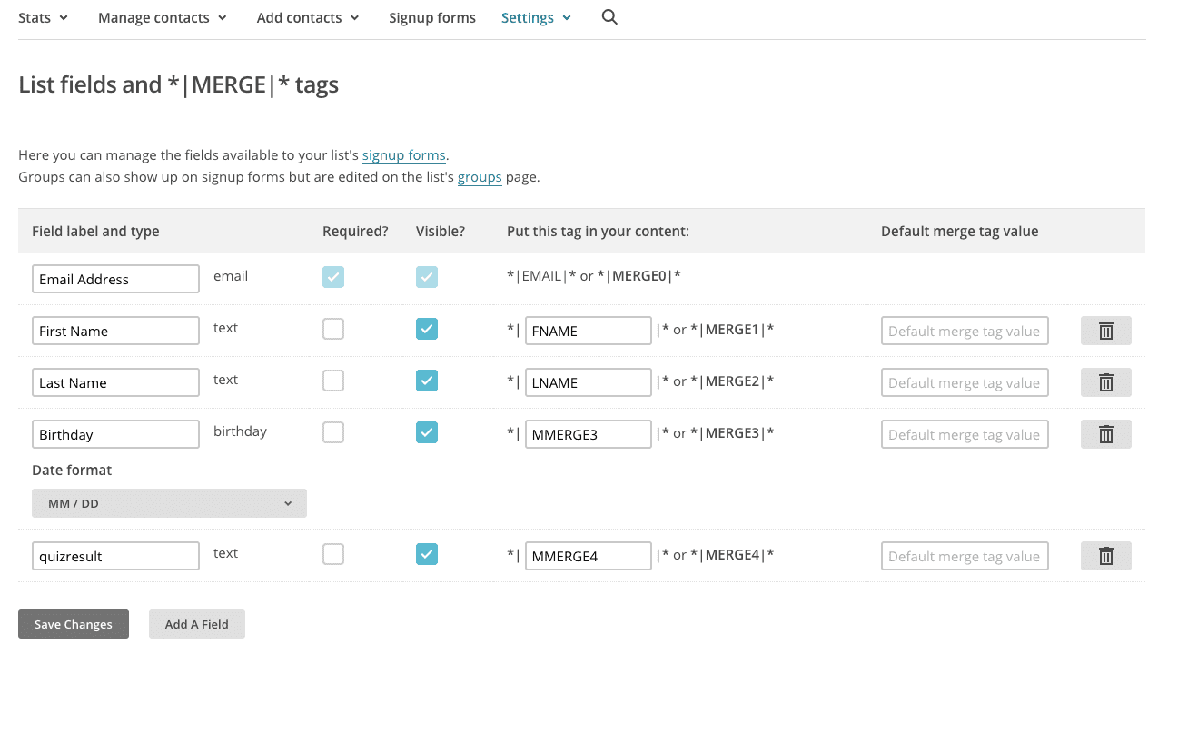1178x743 pixels.
Task: Click the MMERGE4 merge tag input
Action: click(x=588, y=556)
